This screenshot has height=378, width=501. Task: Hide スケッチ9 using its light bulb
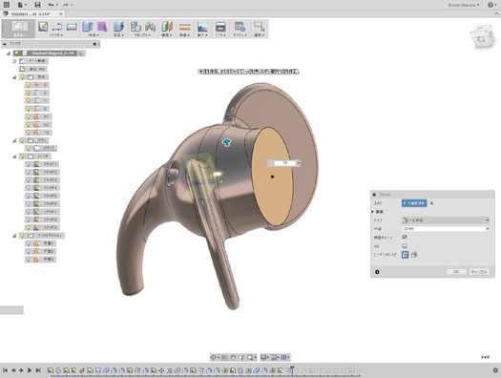(x=28, y=227)
